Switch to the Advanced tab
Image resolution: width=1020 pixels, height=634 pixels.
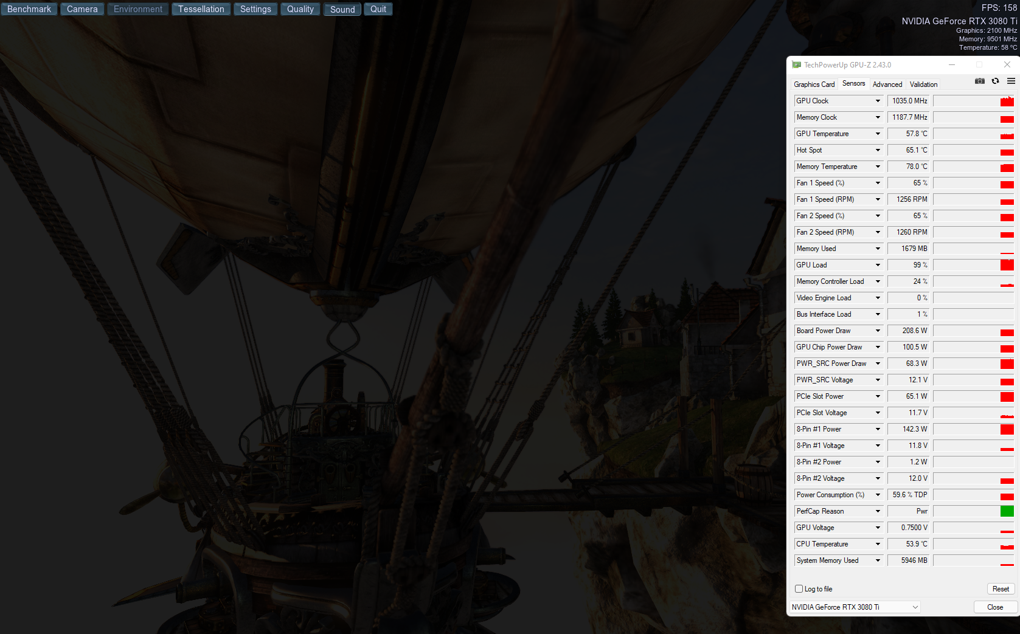887,84
